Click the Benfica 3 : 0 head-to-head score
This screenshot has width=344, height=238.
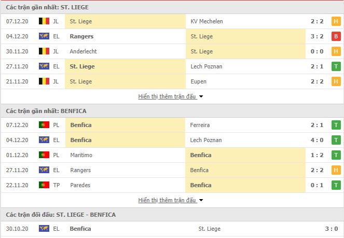click(331, 229)
